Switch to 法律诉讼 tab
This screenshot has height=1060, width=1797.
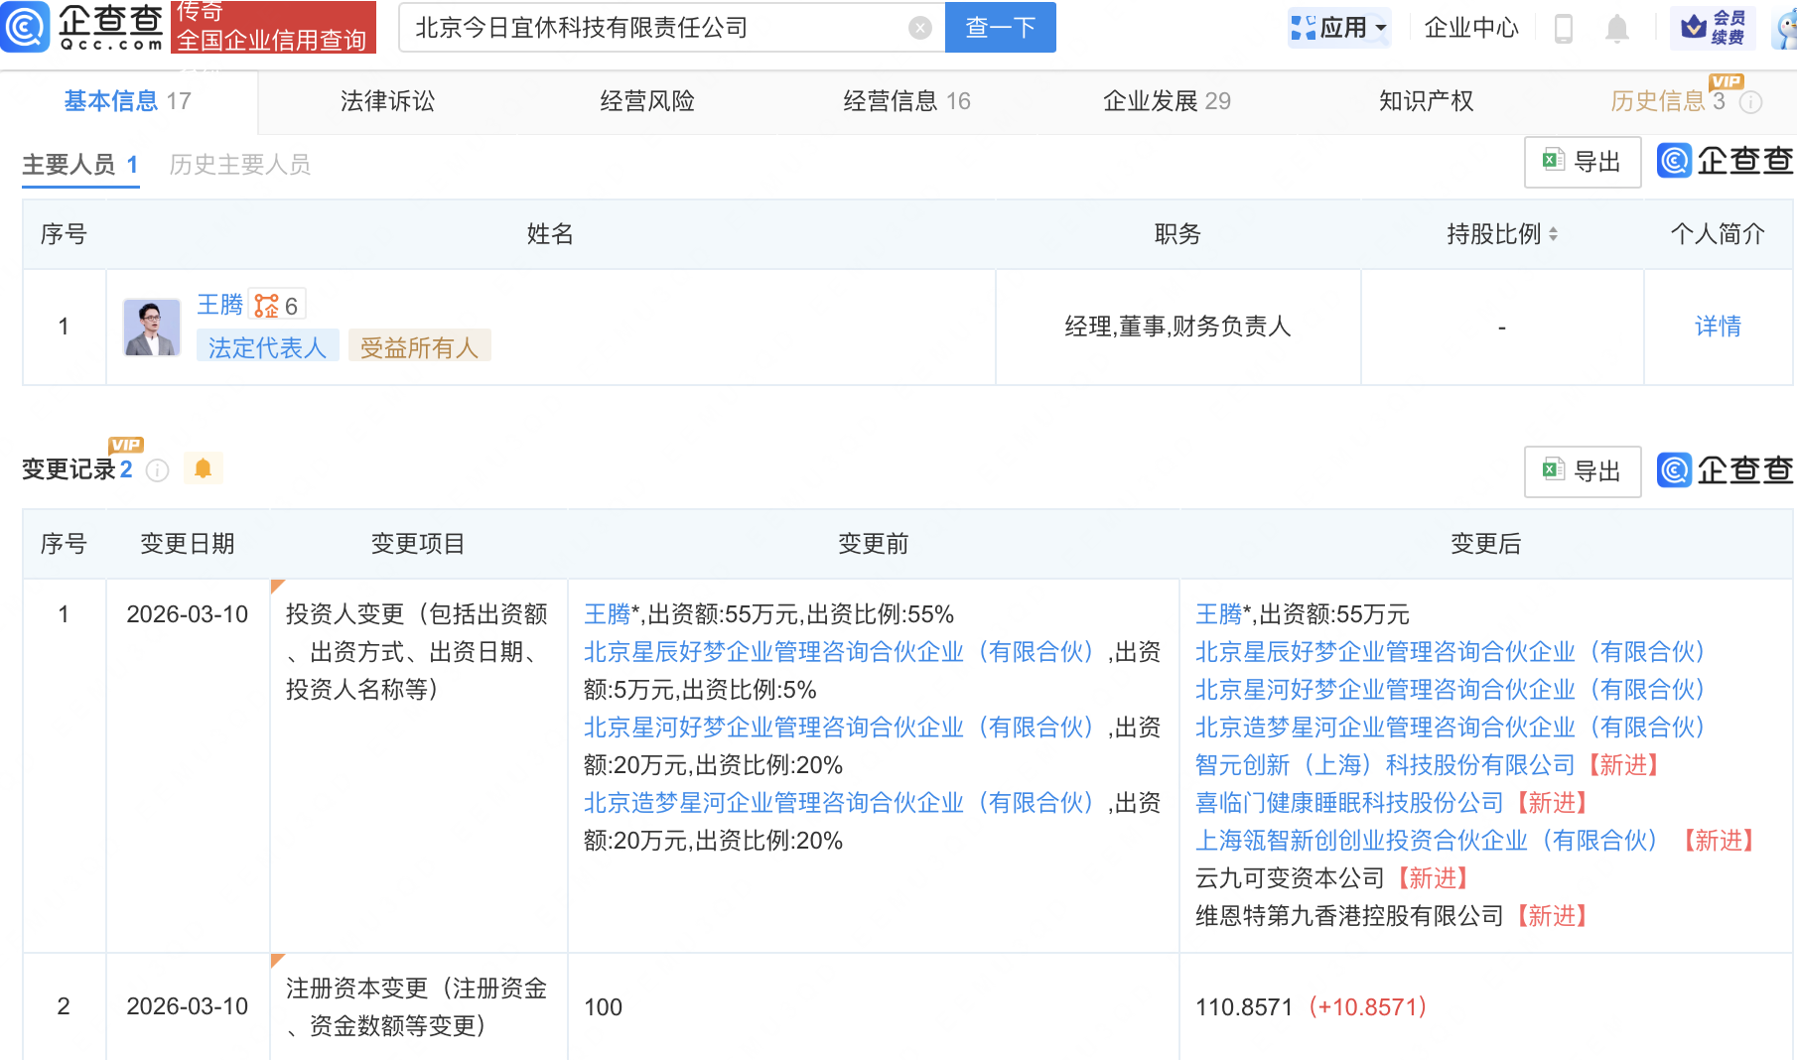click(387, 101)
